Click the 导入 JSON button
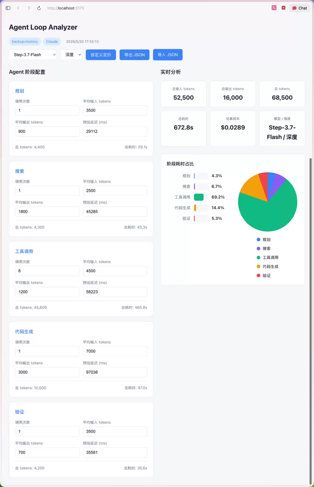314x487 pixels. click(x=168, y=55)
